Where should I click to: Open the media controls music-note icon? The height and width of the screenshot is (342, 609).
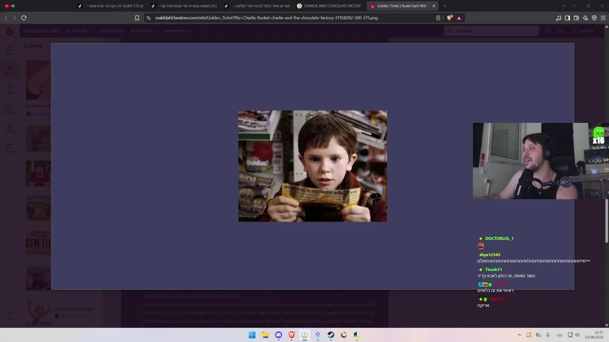(559, 18)
